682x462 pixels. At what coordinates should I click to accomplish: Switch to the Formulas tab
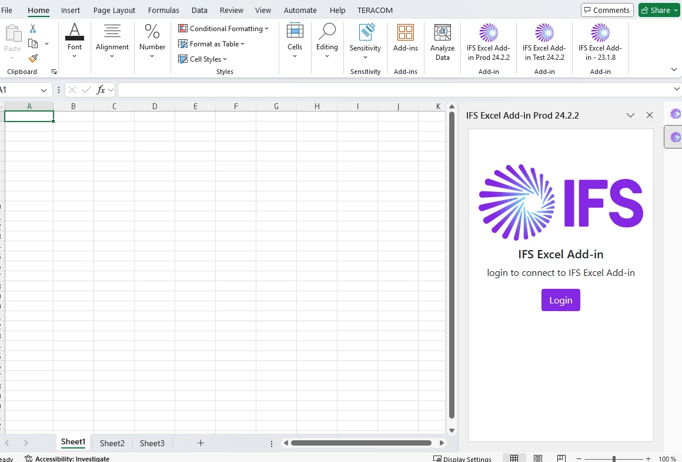click(163, 10)
